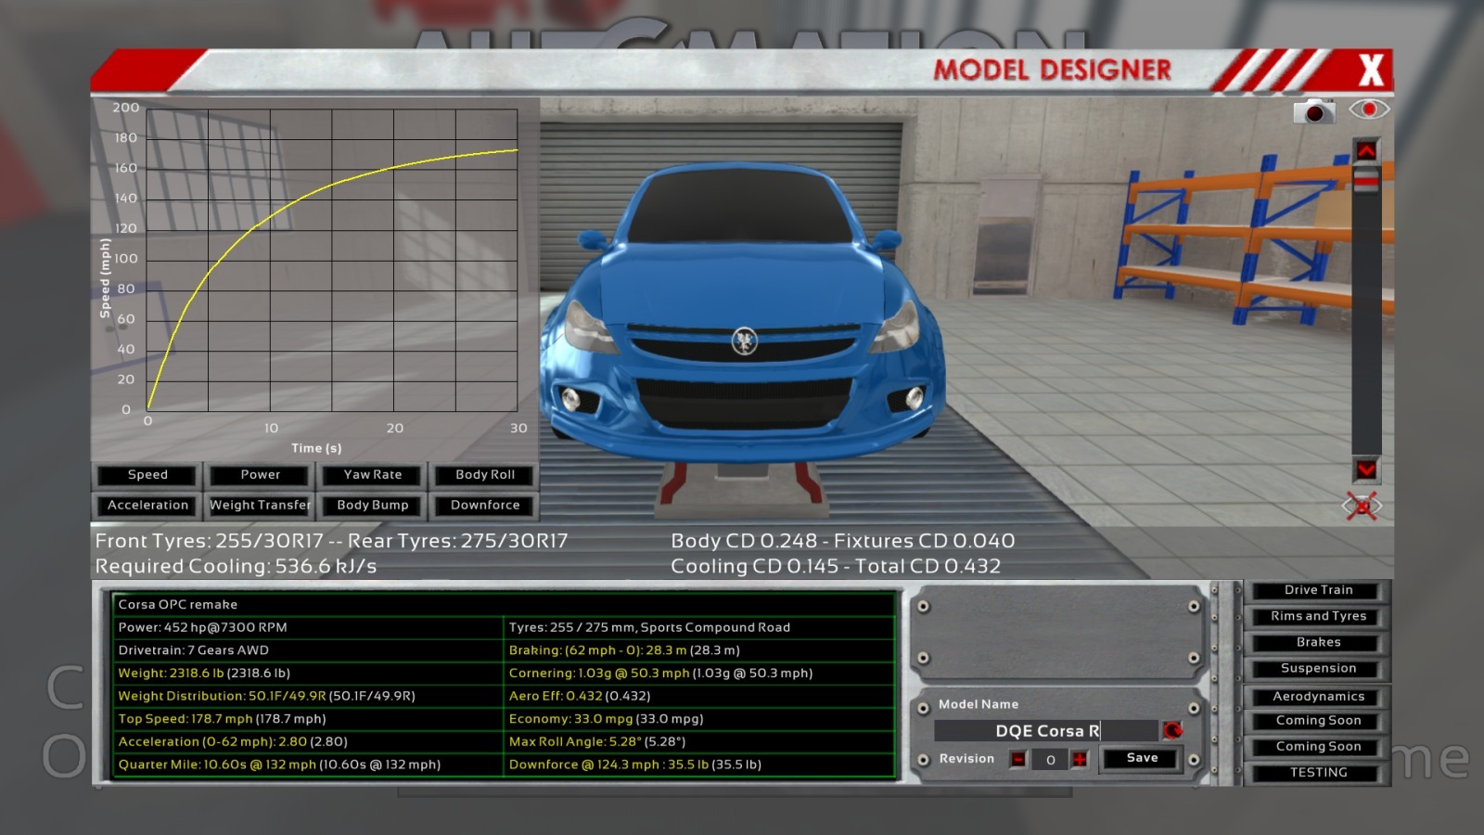Click the Body CD 0.248 text

tap(744, 541)
